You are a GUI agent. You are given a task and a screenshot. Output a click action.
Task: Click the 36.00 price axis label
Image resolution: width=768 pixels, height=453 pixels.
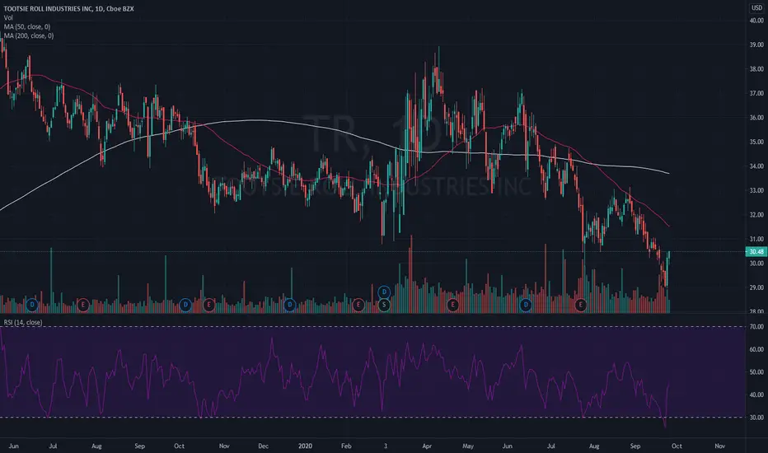(756, 118)
